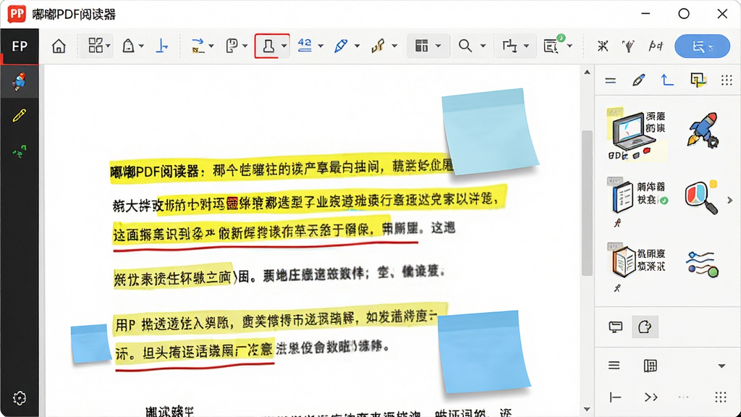Open the thumbnail grid view tool
This screenshot has width=741, height=417.
coord(96,46)
